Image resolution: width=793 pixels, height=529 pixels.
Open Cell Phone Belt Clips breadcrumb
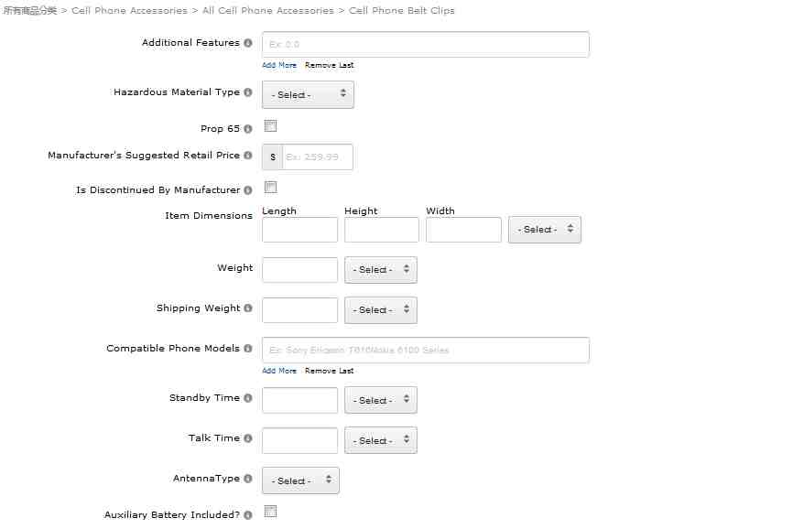[402, 11]
